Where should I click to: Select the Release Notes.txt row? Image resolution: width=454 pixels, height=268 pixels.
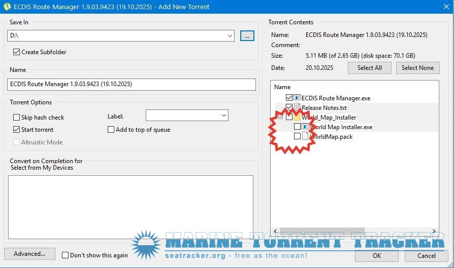coord(324,108)
